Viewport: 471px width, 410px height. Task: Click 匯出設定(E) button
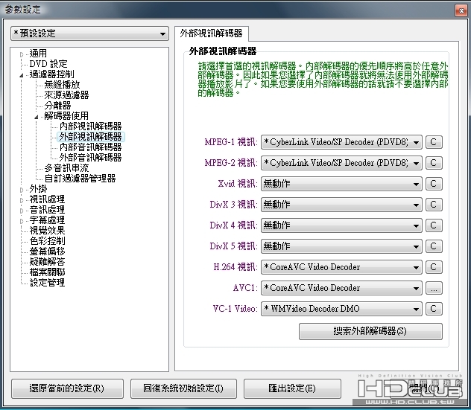pyautogui.click(x=292, y=388)
